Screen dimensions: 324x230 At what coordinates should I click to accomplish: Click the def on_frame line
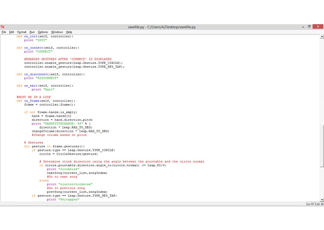46,101
